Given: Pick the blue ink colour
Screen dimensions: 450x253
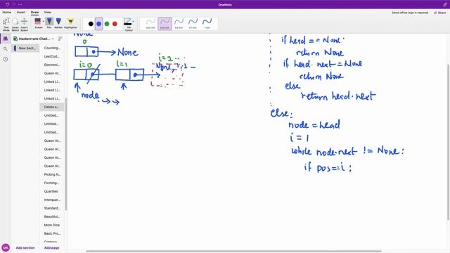Looking at the screenshot, I should [98, 24].
